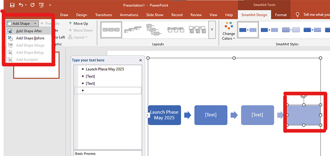Select the third SmartArt layout thumbnail
Image resolution: width=330 pixels, height=156 pixels.
(x=154, y=30)
